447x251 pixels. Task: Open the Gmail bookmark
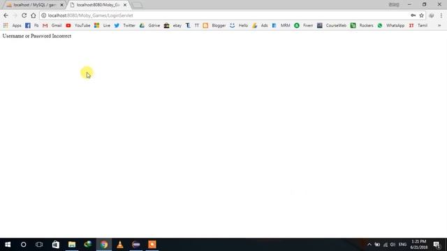[52, 25]
